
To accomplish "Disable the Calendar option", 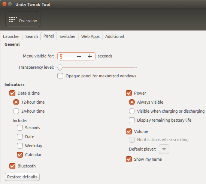I will tap(20, 155).
